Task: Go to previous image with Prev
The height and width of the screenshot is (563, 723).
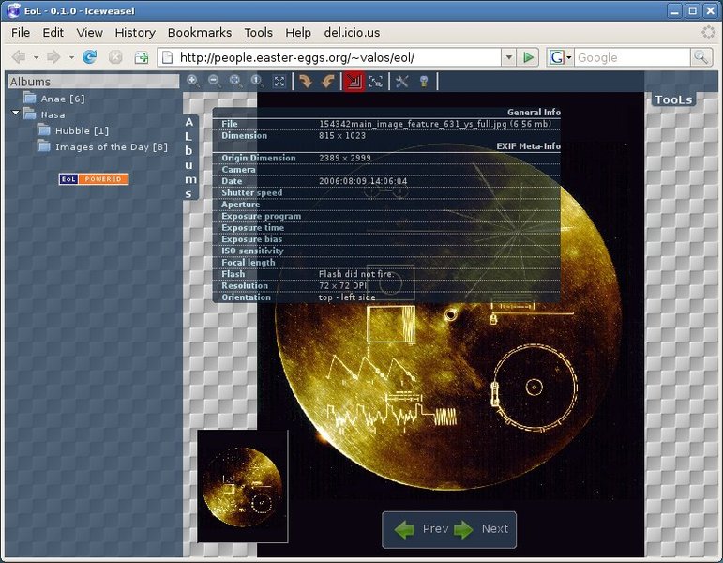Action: pos(422,529)
